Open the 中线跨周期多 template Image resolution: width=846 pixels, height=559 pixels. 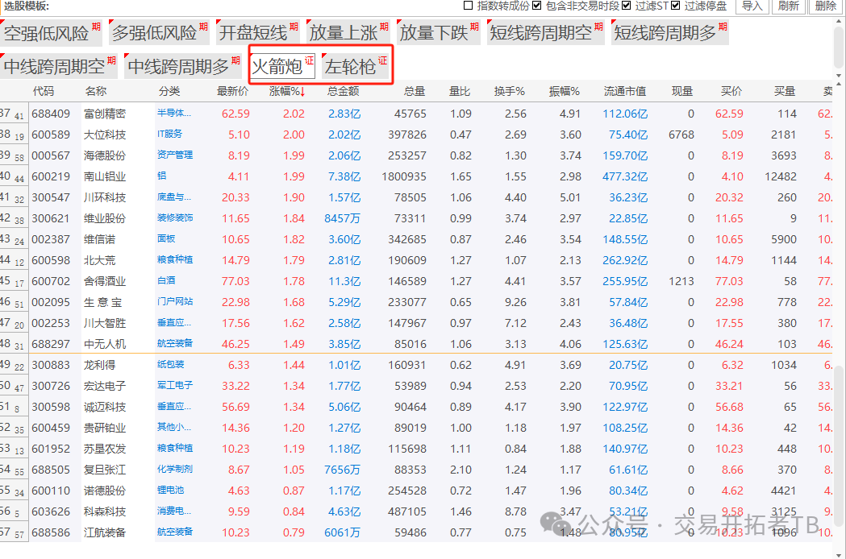[x=183, y=66]
